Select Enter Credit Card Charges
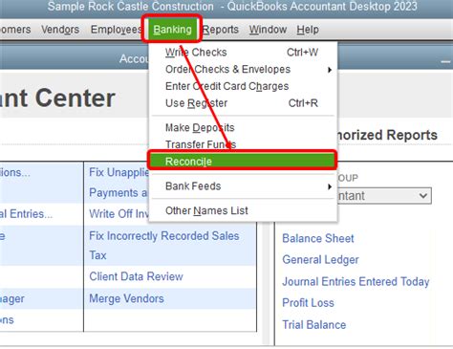This screenshot has height=349, width=453. click(x=242, y=86)
